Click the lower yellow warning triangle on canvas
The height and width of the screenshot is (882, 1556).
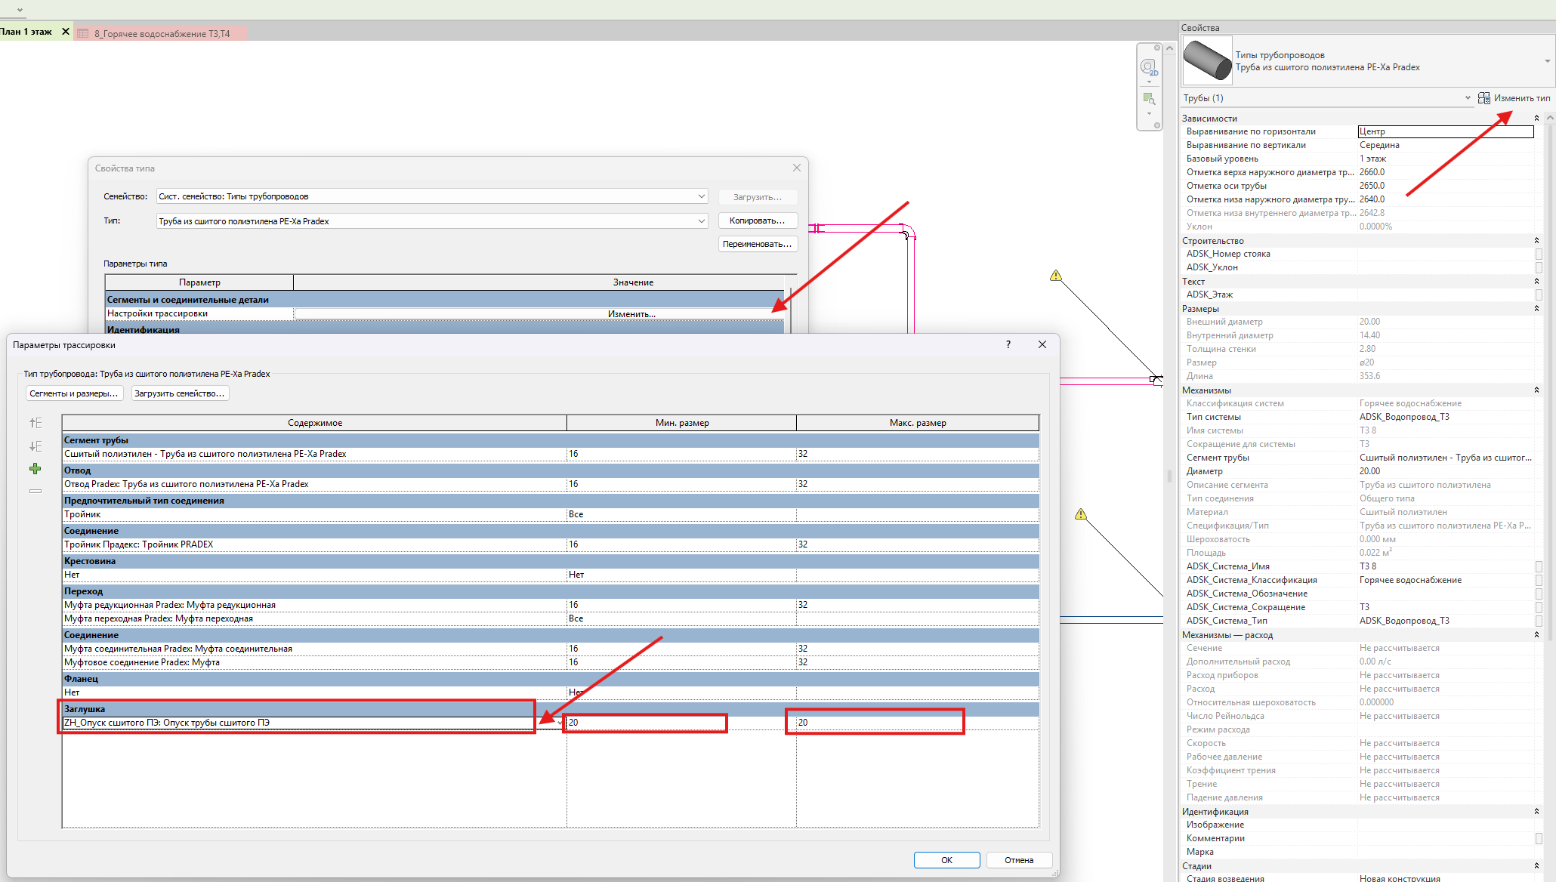pyautogui.click(x=1081, y=514)
